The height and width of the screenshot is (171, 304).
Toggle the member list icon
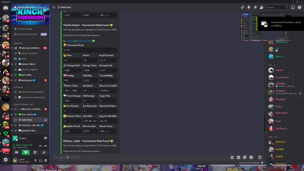[262, 7]
